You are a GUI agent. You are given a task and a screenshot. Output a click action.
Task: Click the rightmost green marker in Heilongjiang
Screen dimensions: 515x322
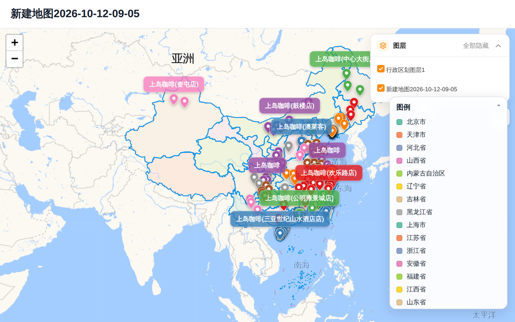pyautogui.click(x=360, y=90)
